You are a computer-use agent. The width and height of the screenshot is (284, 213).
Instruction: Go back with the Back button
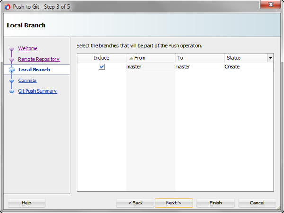(x=135, y=203)
